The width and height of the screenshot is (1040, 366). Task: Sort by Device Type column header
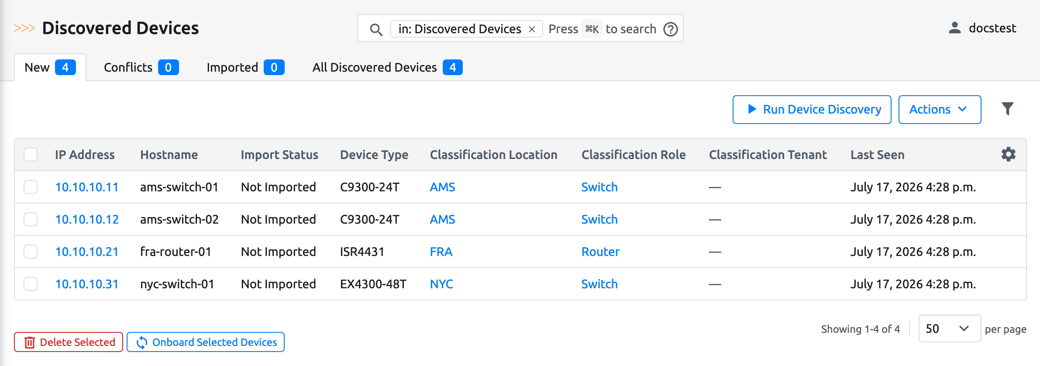(x=374, y=155)
